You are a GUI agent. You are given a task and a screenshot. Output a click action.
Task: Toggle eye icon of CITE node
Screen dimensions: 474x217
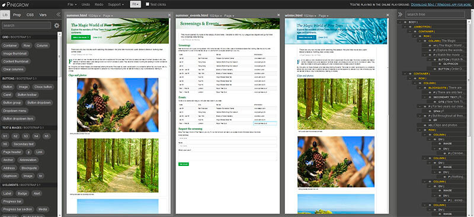click(x=435, y=102)
